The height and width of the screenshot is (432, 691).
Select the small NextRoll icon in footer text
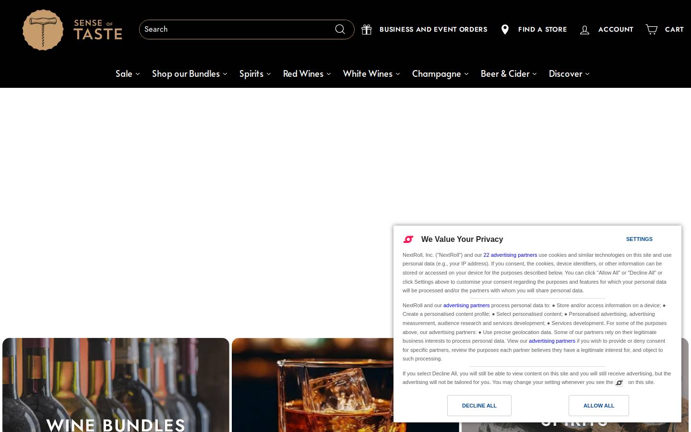[x=619, y=383]
